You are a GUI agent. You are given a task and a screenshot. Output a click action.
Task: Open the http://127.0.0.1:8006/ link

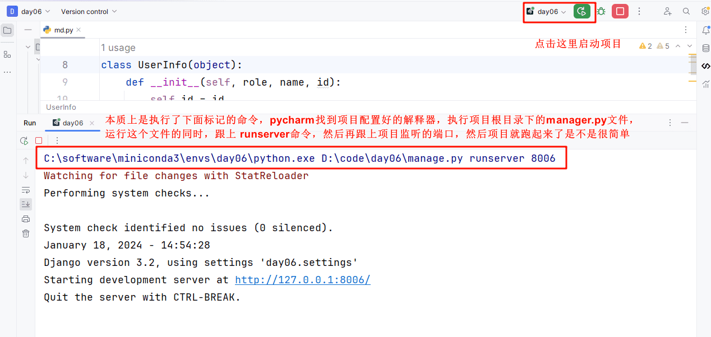pyautogui.click(x=303, y=280)
